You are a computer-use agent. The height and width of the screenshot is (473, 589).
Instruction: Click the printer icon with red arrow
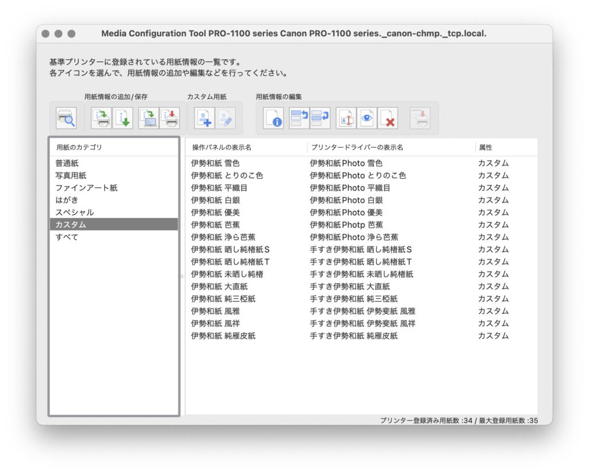point(170,118)
